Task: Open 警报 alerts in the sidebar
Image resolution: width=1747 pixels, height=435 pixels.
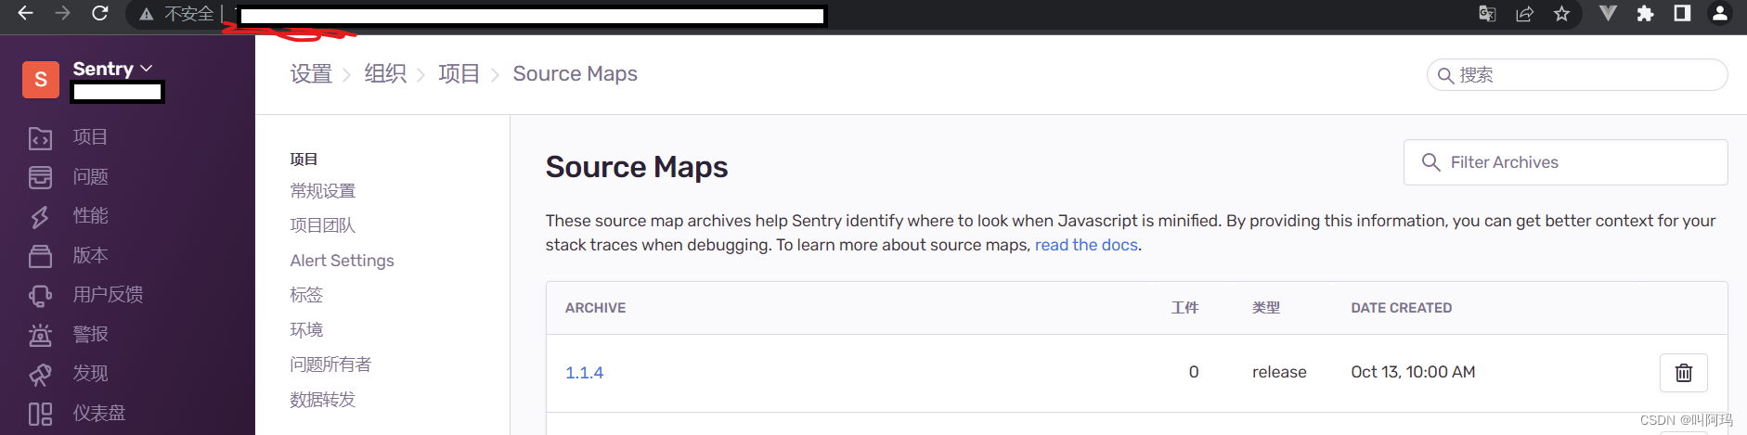Action: coord(90,334)
